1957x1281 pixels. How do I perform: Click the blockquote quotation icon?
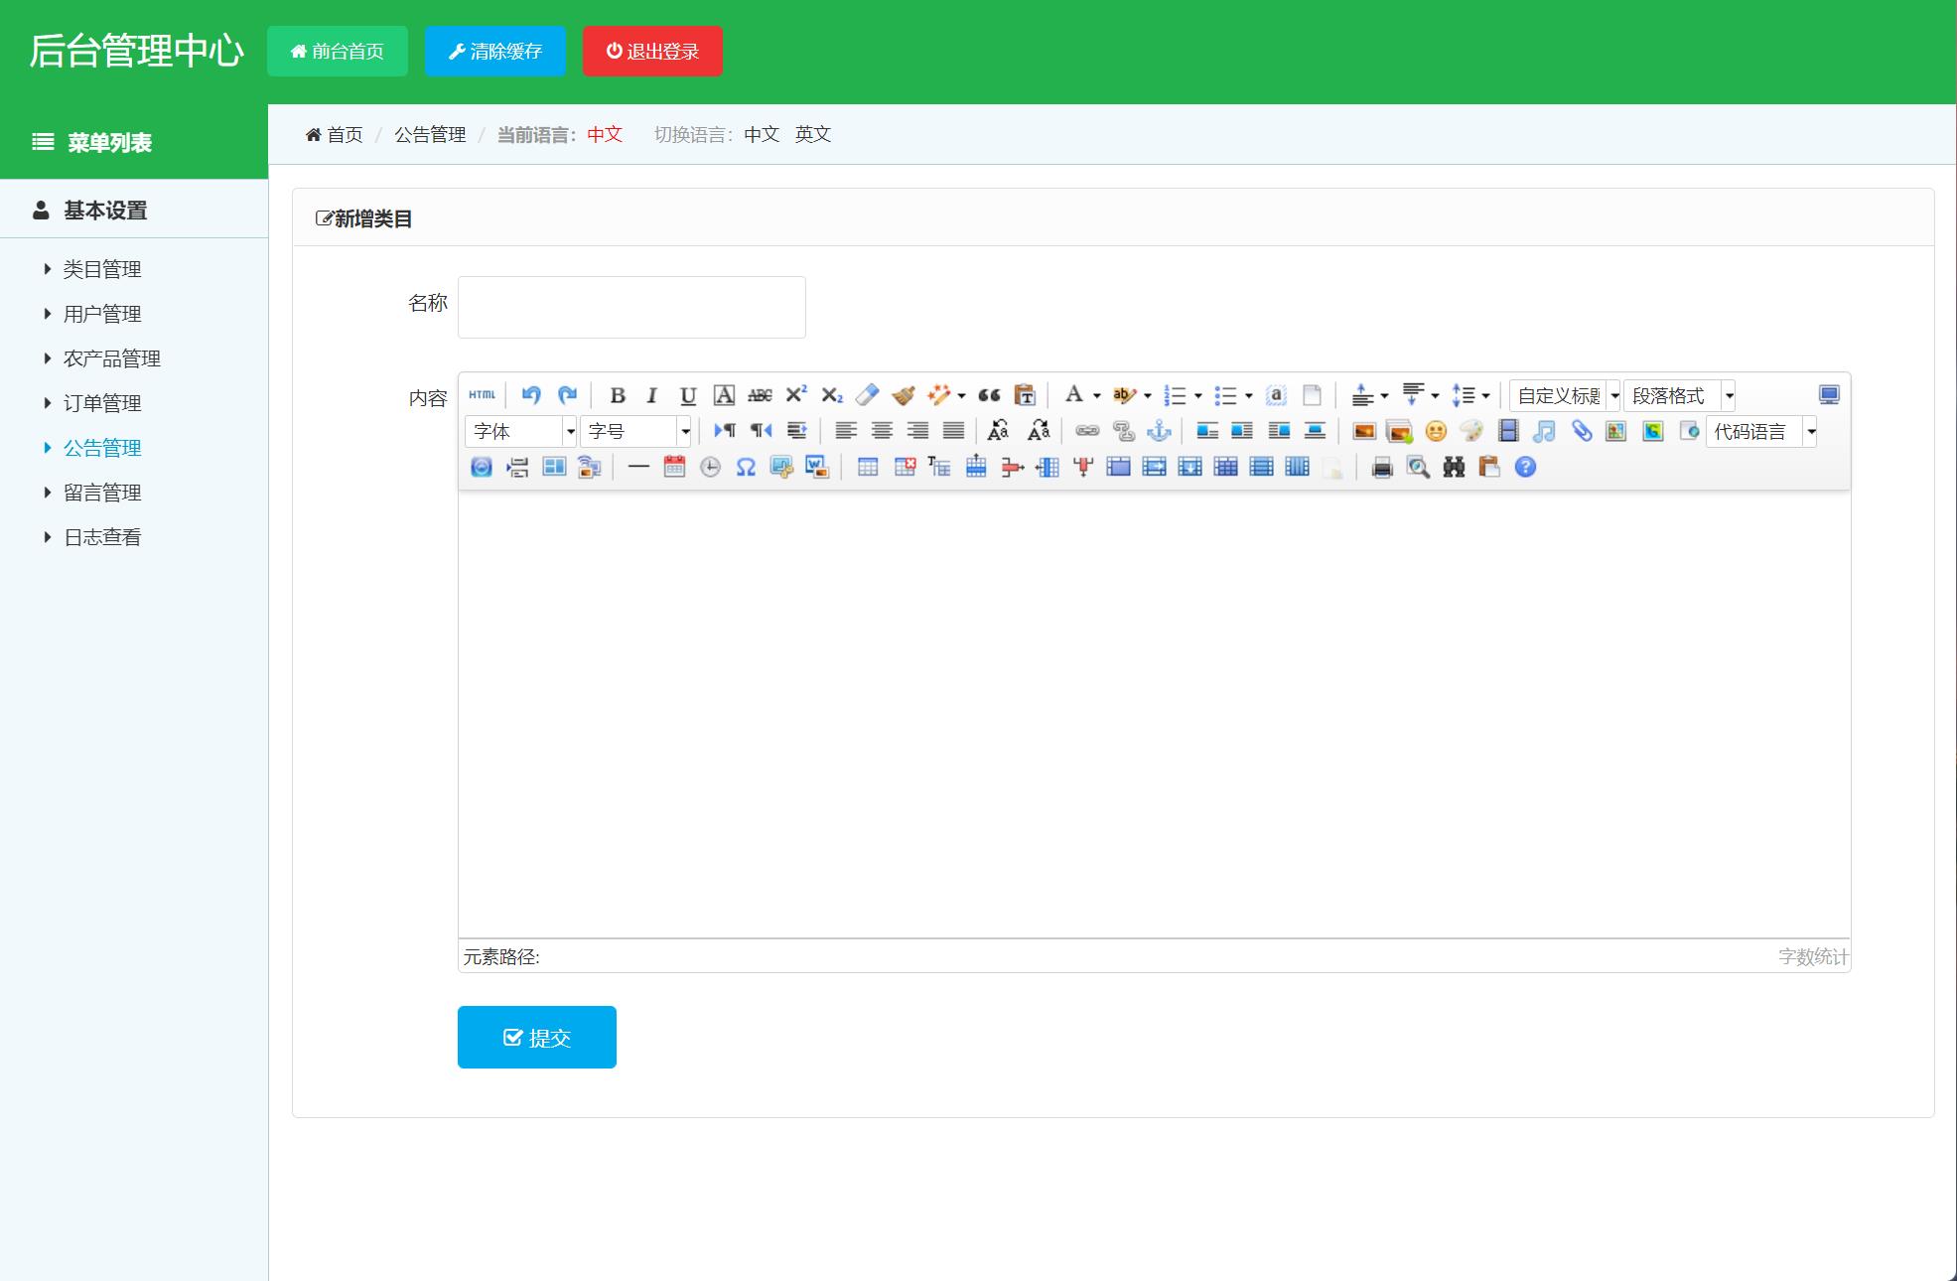[x=989, y=395]
